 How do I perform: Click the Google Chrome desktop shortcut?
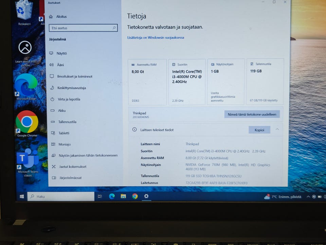(x=27, y=124)
